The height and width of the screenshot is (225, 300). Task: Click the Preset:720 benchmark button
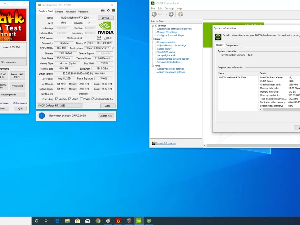point(17,86)
